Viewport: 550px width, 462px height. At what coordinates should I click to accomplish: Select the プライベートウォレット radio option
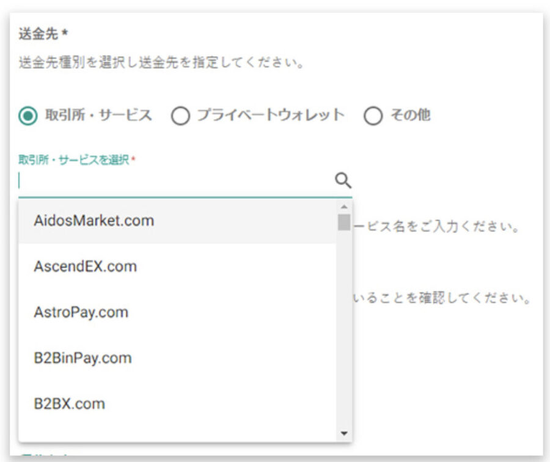coord(181,116)
